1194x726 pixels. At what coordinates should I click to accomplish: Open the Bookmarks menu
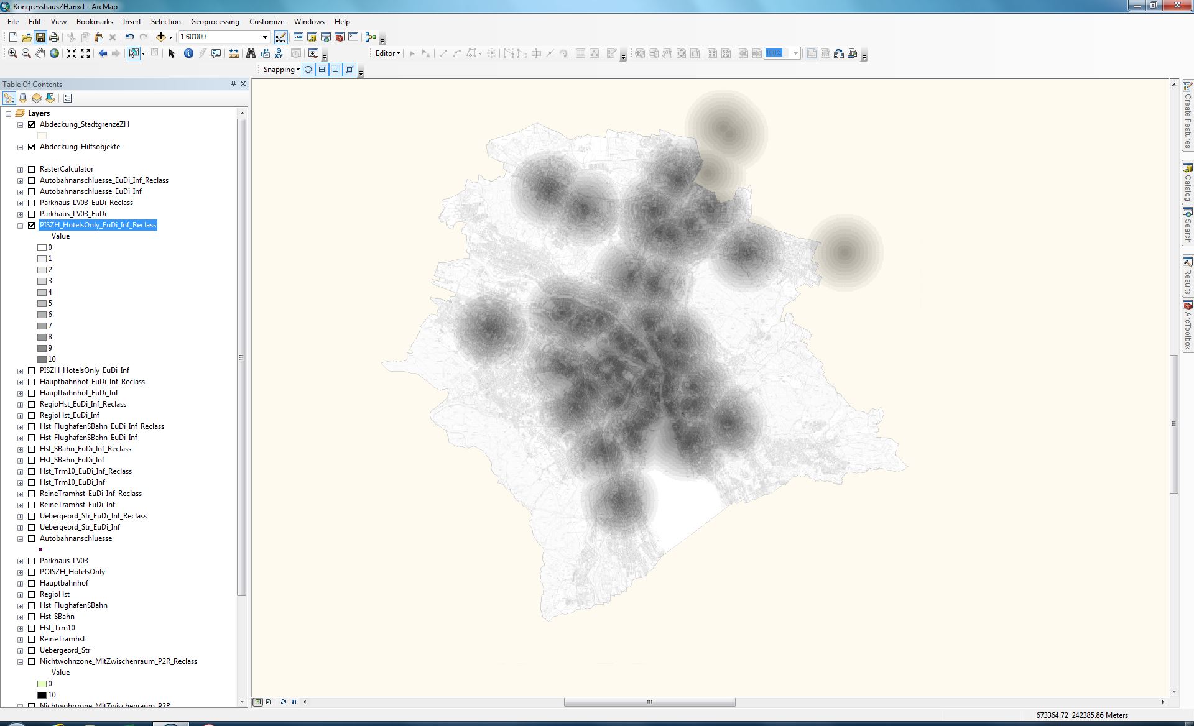coord(95,22)
